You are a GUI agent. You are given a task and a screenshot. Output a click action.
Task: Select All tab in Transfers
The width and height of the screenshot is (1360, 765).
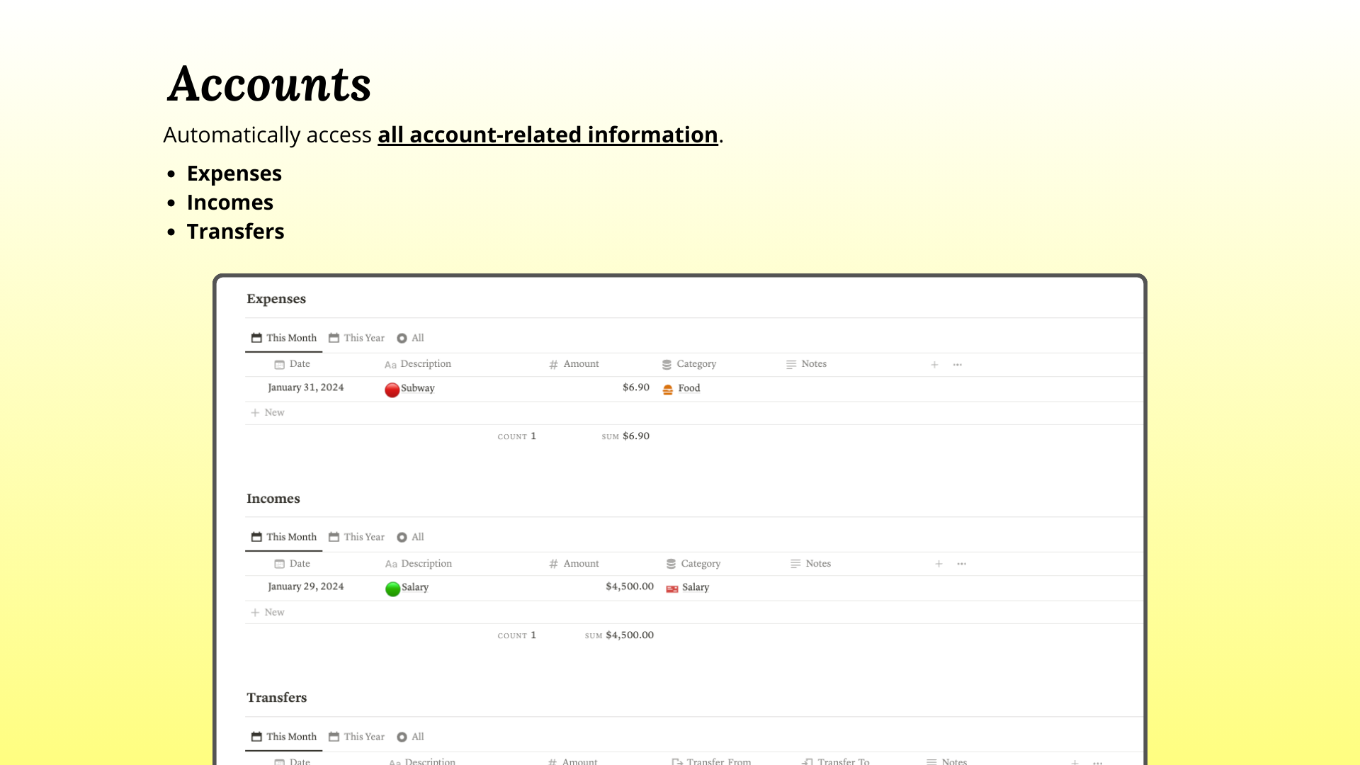tap(411, 737)
